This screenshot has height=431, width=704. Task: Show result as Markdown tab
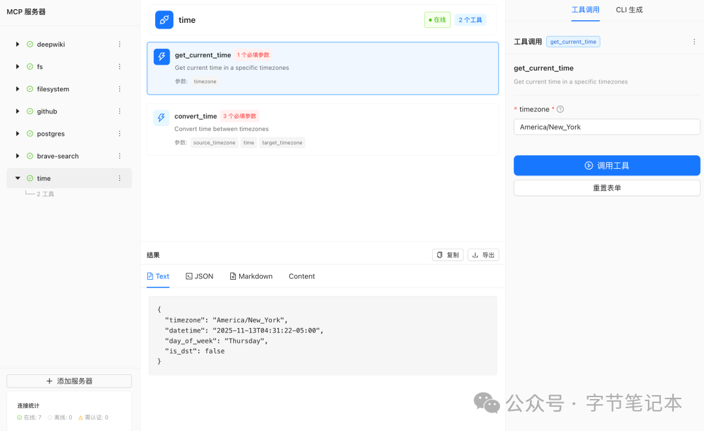click(251, 276)
